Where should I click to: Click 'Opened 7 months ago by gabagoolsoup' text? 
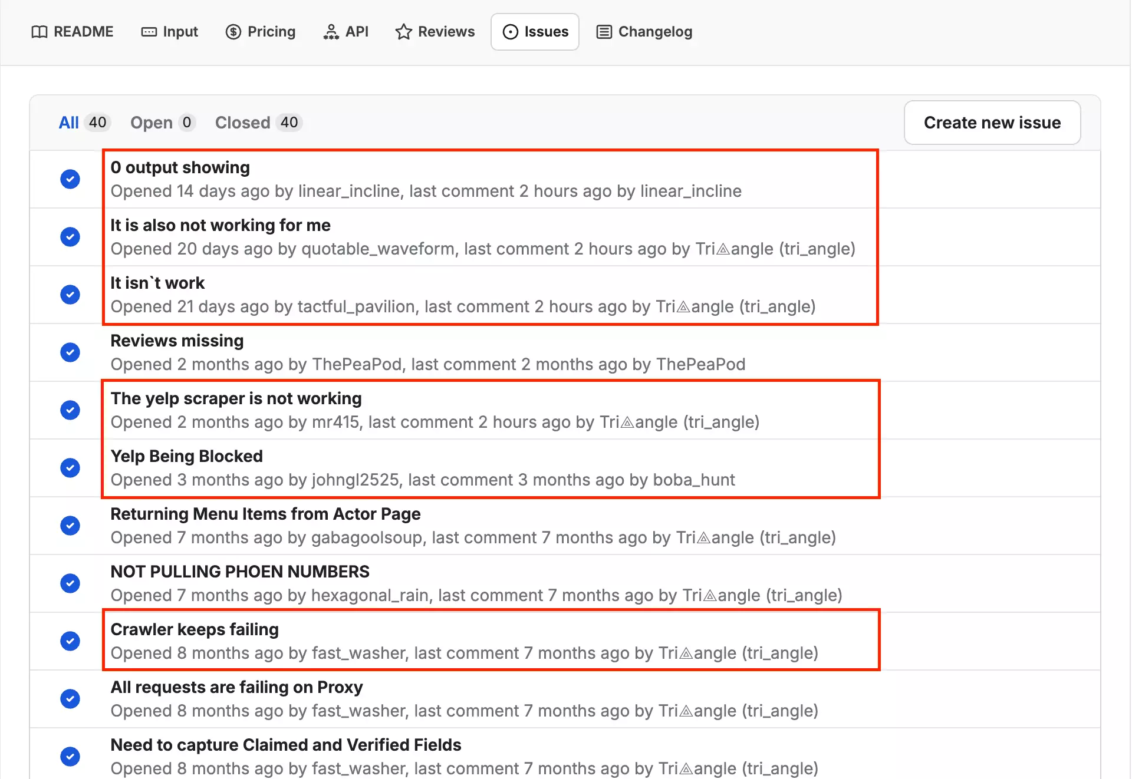(x=266, y=537)
